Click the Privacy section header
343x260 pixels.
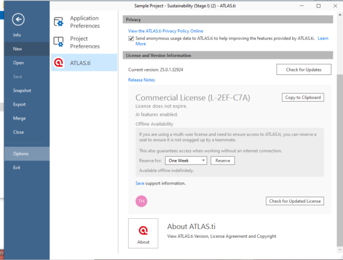[x=228, y=19]
